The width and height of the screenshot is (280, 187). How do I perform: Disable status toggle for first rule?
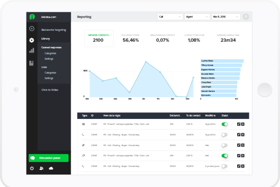click(224, 125)
